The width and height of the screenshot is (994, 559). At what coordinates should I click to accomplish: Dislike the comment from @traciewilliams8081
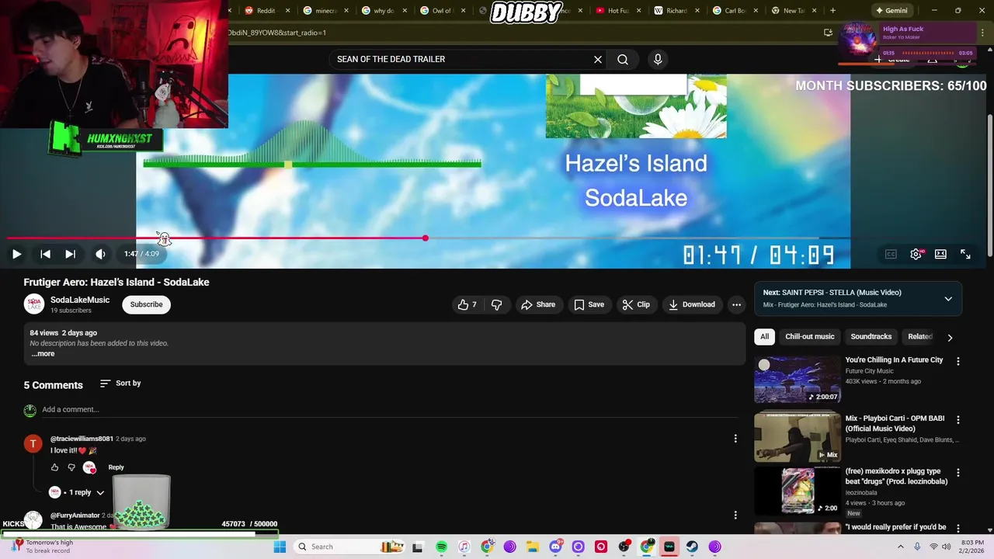(x=71, y=467)
